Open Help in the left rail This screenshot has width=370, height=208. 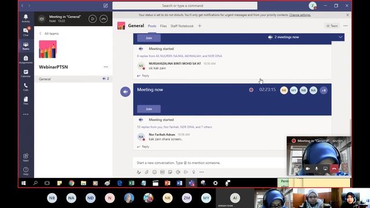[25, 171]
